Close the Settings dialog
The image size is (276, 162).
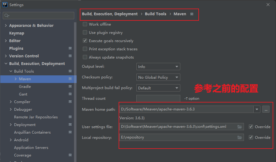[268, 5]
